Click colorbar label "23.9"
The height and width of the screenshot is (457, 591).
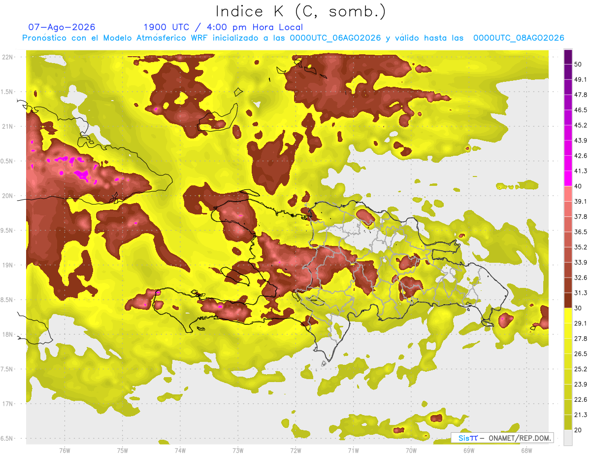tap(581, 385)
